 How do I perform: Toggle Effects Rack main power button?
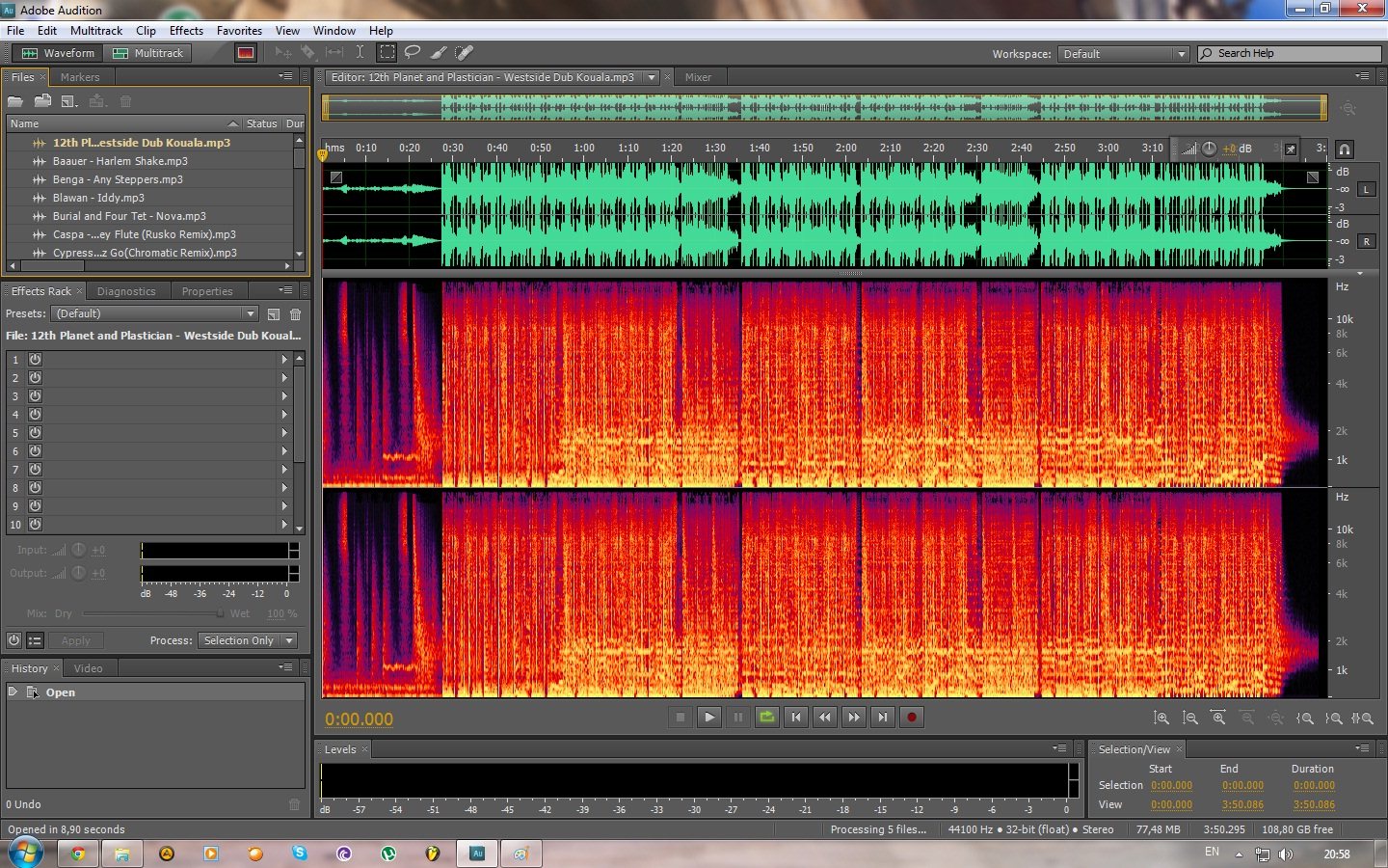13,640
